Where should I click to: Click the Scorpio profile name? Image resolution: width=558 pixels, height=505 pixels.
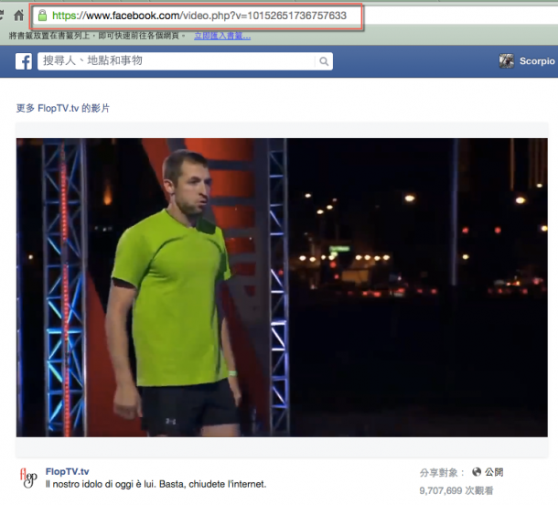tap(537, 61)
